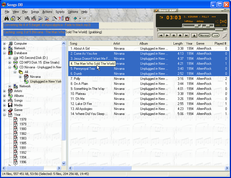Click the red alarm clock icon
Screen dimensions: 231x178
pos(67,18)
